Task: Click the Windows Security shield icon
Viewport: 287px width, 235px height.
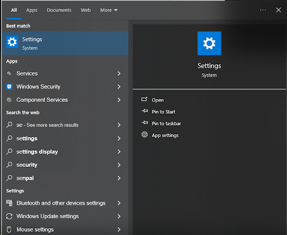Action: 9,87
